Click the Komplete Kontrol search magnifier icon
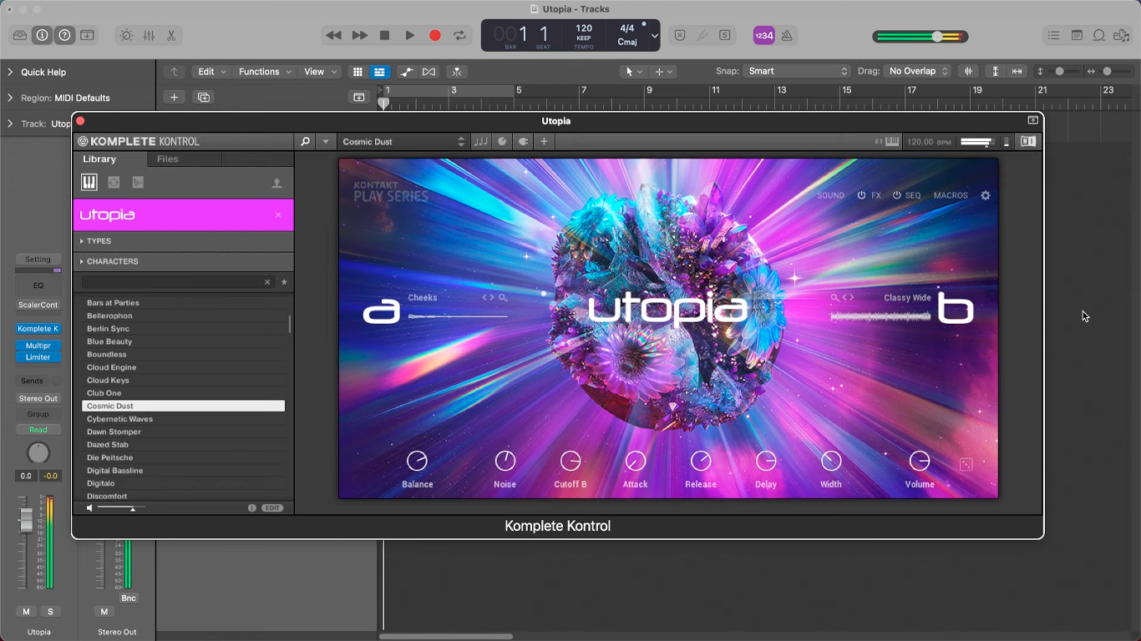Image resolution: width=1141 pixels, height=641 pixels. pos(306,142)
